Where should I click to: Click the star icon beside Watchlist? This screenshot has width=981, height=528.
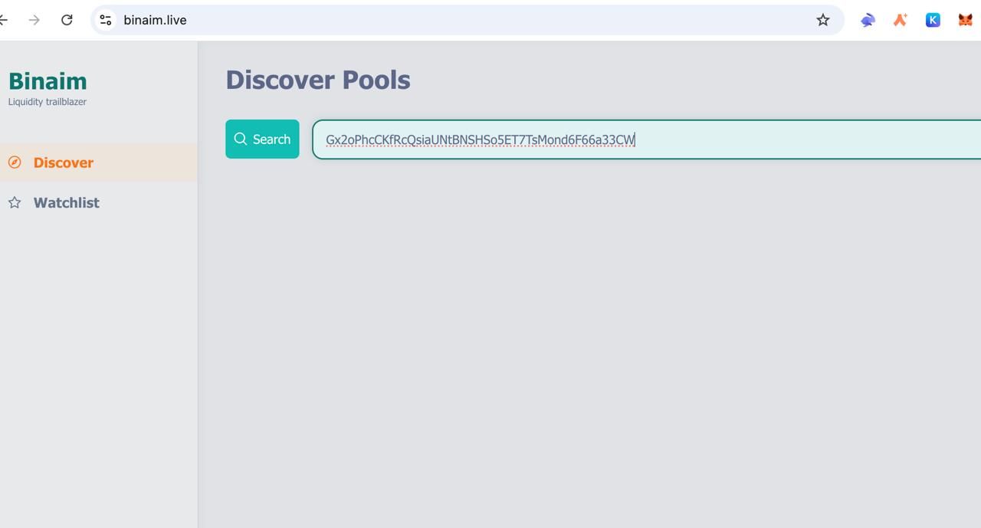[x=15, y=203]
